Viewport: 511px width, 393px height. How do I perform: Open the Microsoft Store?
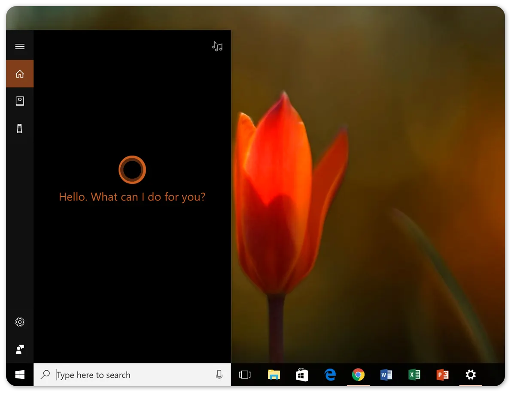tap(302, 375)
